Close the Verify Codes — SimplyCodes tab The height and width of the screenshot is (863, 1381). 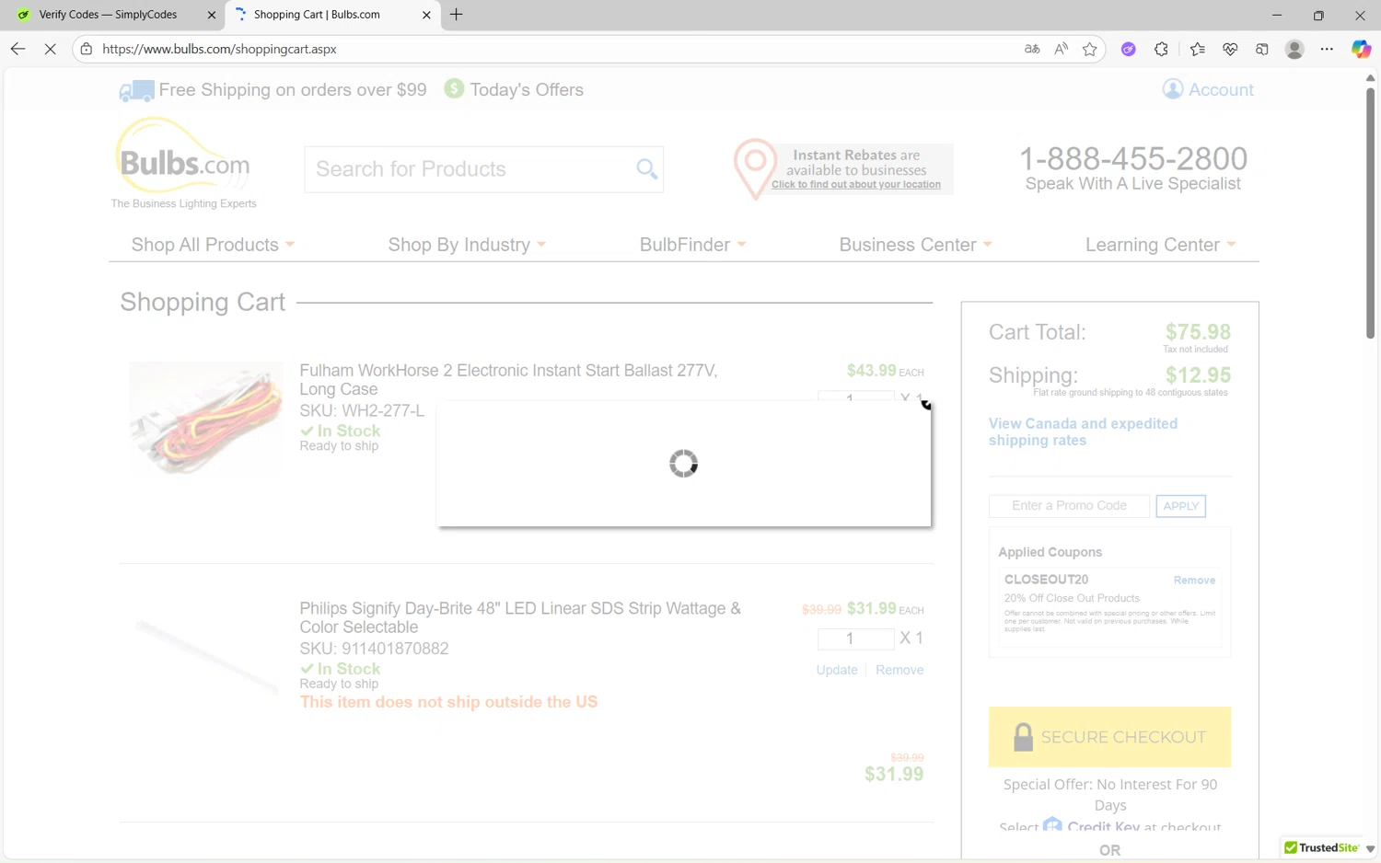(x=211, y=15)
